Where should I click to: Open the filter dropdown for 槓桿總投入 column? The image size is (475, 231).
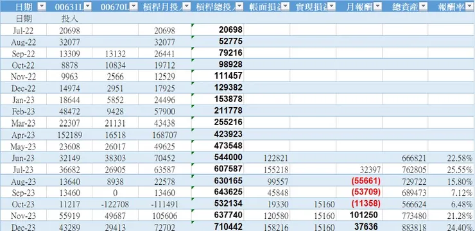pos(239,6)
